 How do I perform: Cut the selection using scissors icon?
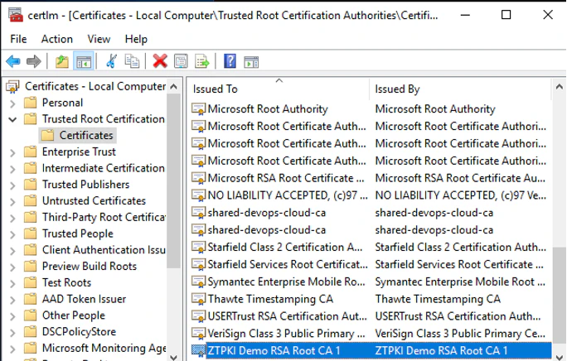pos(112,61)
